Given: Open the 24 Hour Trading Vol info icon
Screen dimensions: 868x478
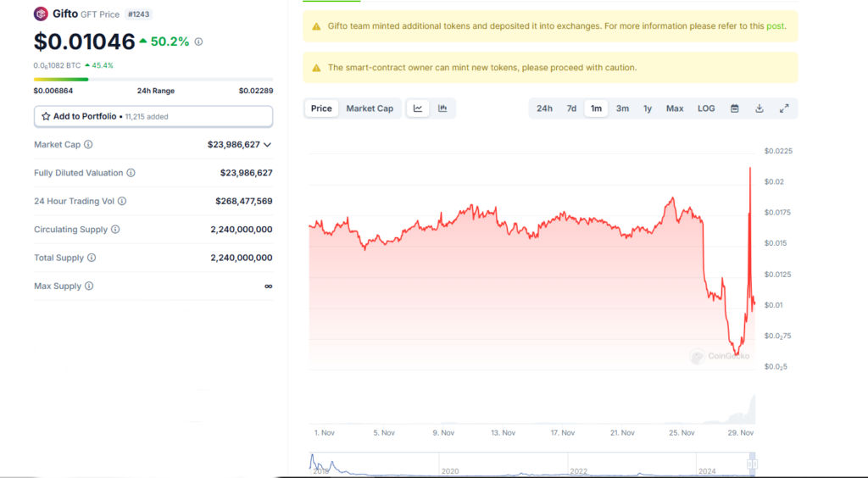Looking at the screenshot, I should click(x=122, y=201).
